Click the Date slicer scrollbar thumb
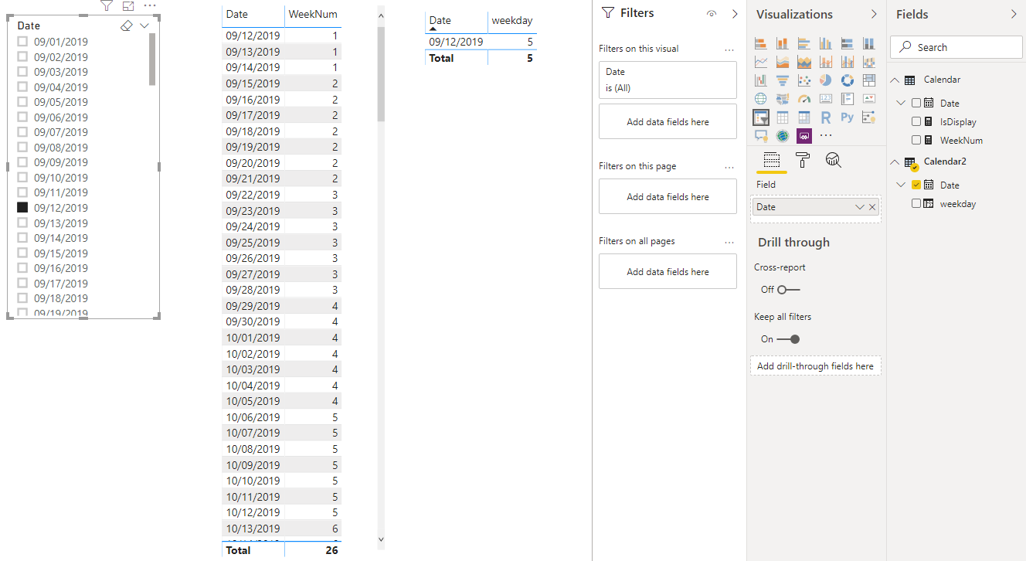 point(152,59)
